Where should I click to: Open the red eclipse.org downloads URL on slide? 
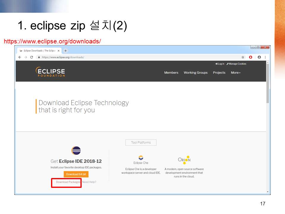[x=52, y=41]
